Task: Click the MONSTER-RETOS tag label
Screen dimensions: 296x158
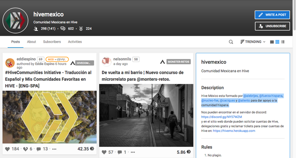Action: 178,62
